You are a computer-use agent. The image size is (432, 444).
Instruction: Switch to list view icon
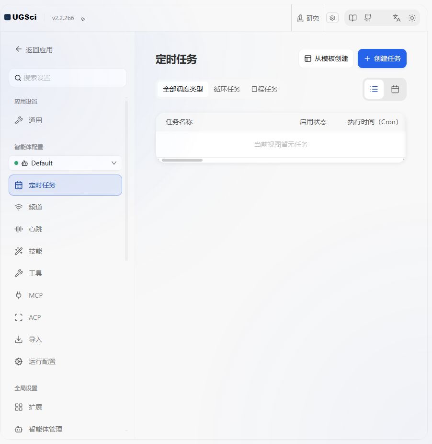pos(374,89)
